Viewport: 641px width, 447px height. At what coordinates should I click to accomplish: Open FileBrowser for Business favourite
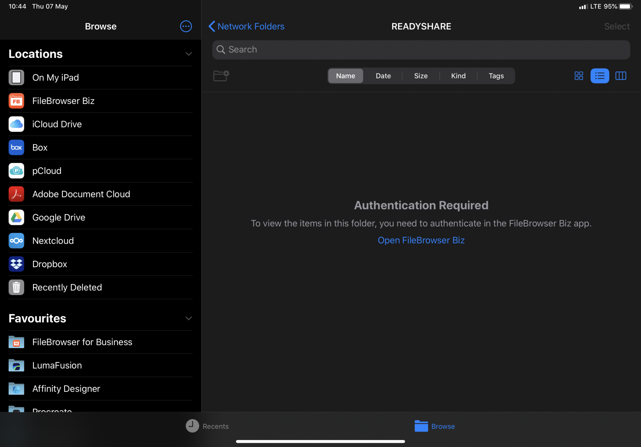[101, 342]
